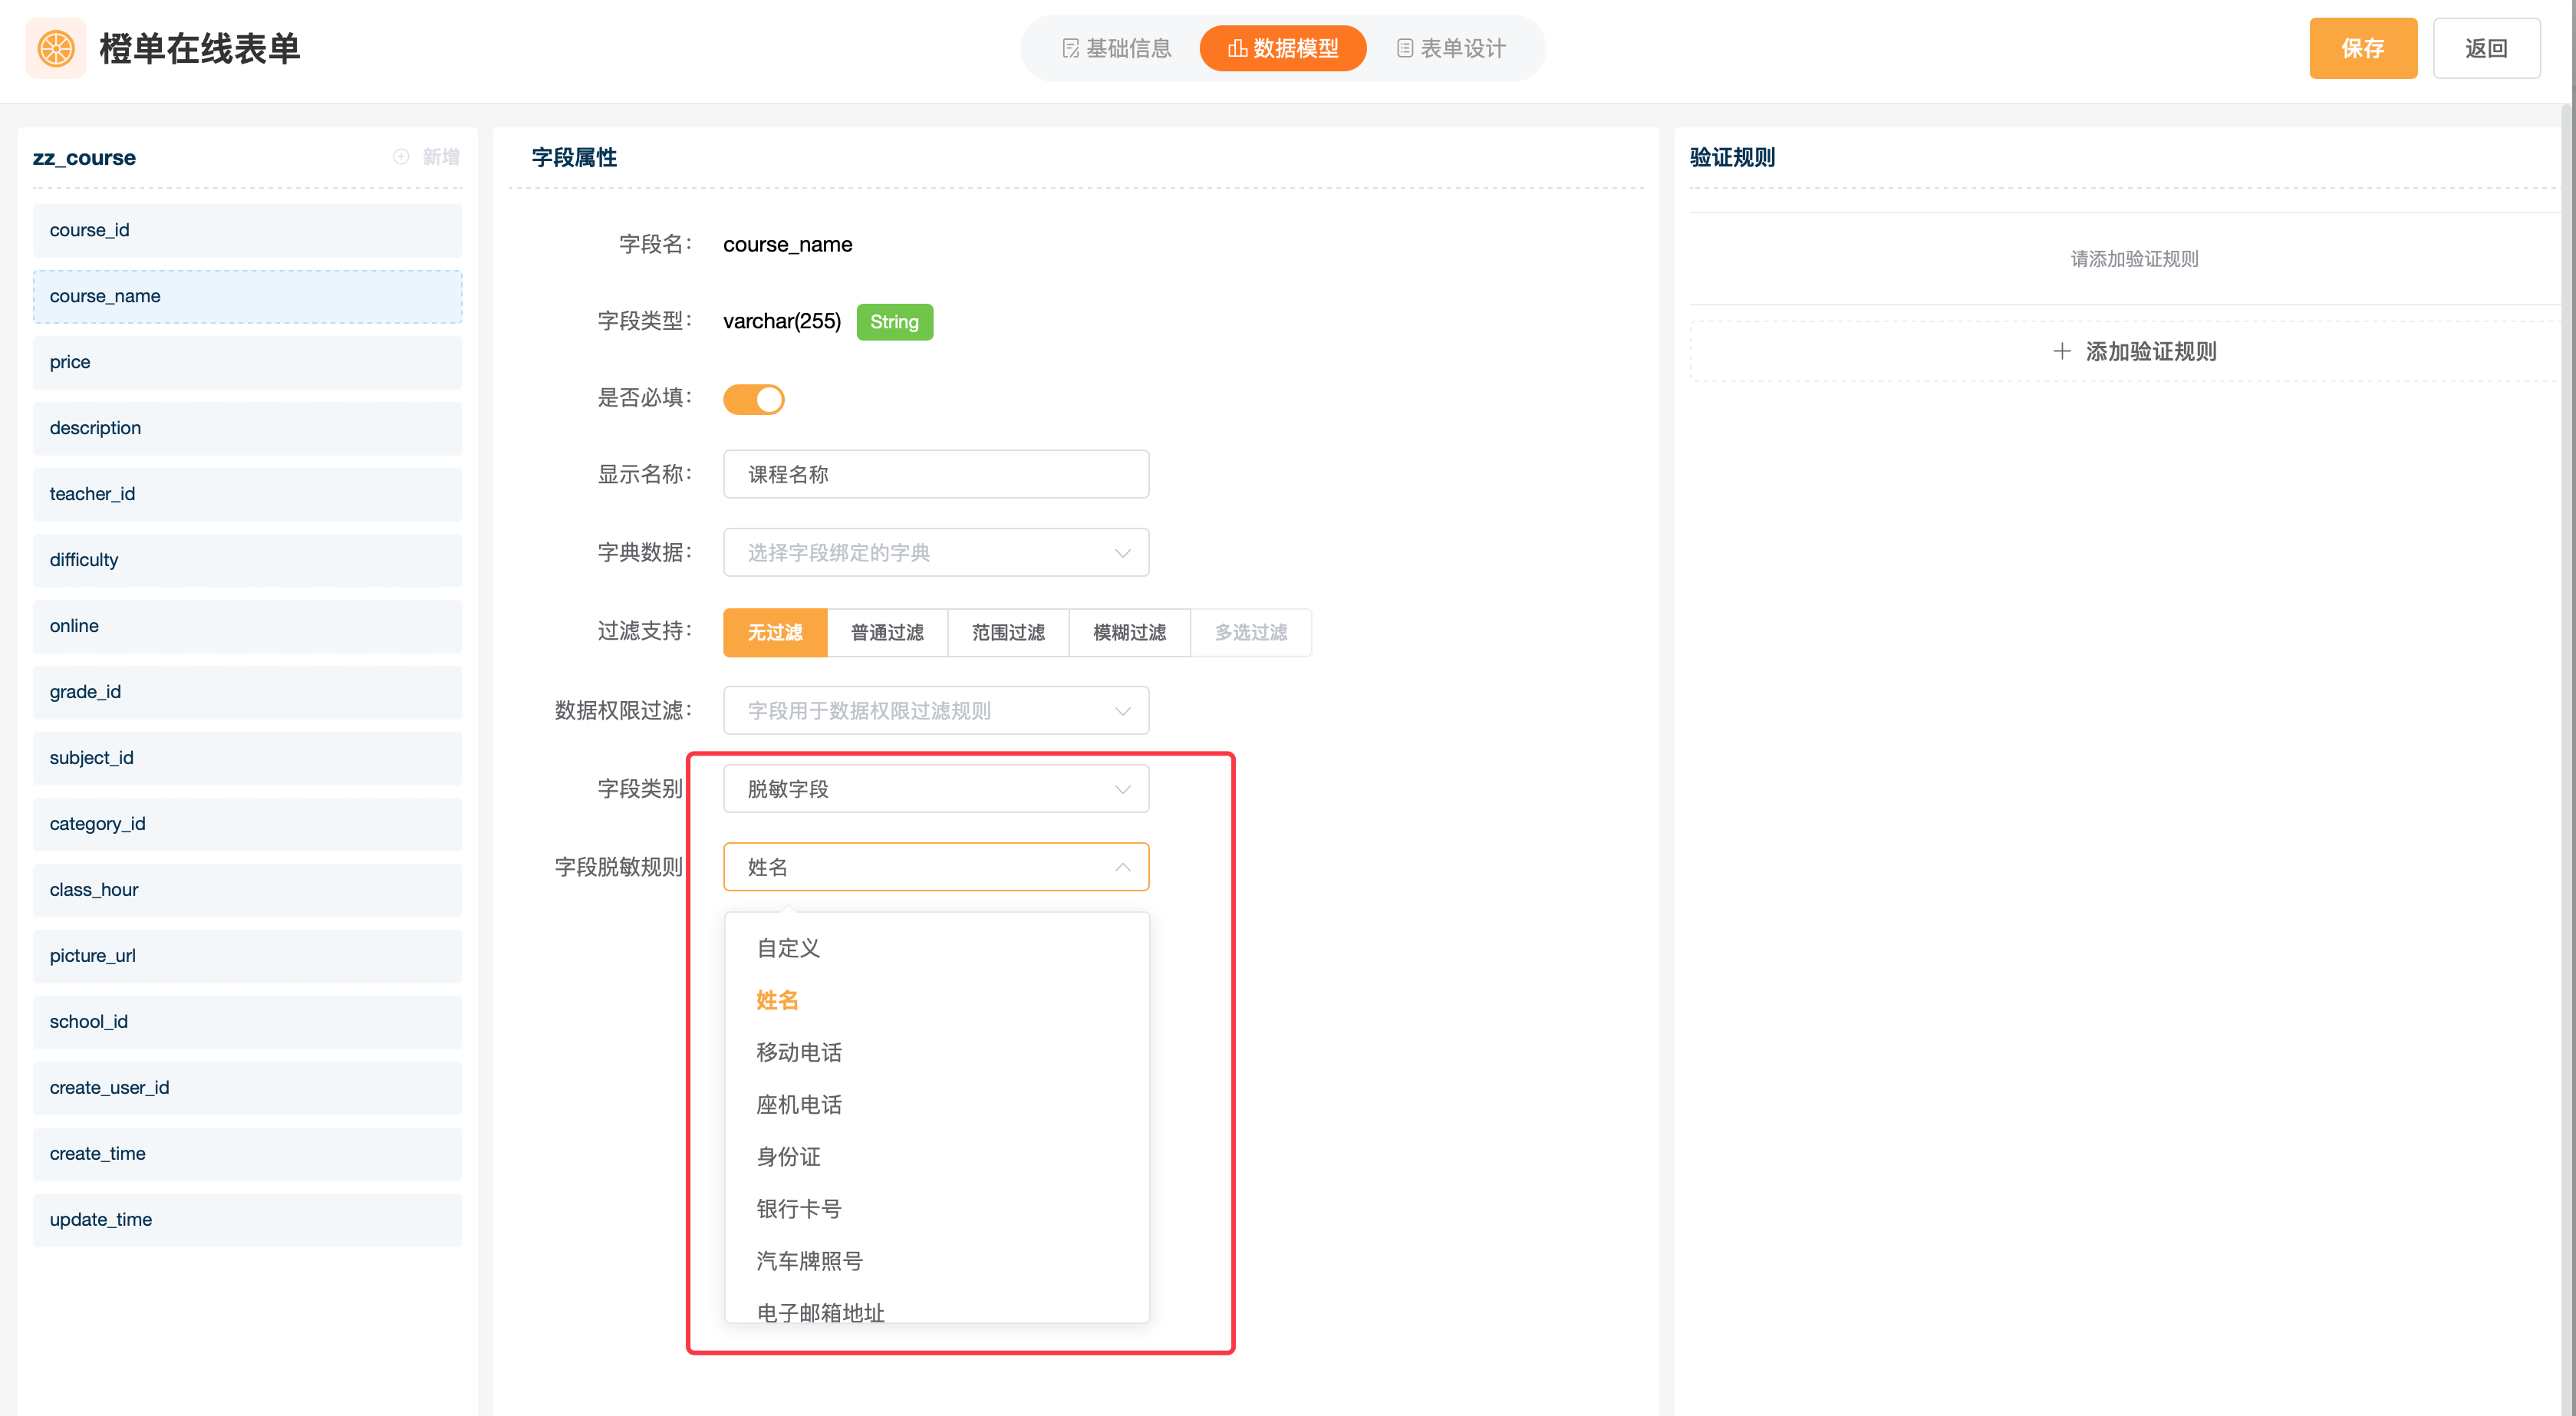Click the 表单设计 document icon
This screenshot has width=2576, height=1416.
1405,48
